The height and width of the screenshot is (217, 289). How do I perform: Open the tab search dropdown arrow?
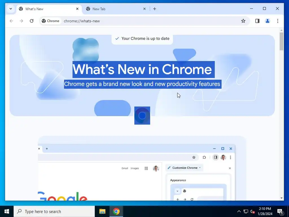coord(11,9)
